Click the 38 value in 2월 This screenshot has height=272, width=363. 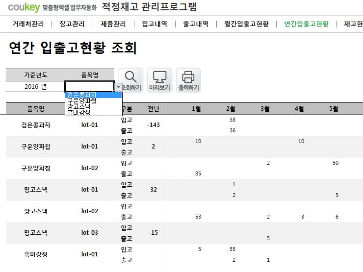(233, 120)
